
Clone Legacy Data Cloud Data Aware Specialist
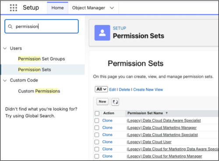pyautogui.click(x=107, y=121)
